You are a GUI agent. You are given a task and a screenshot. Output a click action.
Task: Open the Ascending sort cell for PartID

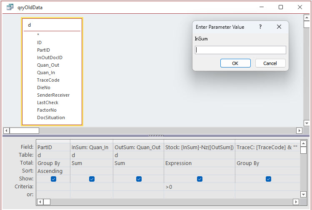point(53,171)
